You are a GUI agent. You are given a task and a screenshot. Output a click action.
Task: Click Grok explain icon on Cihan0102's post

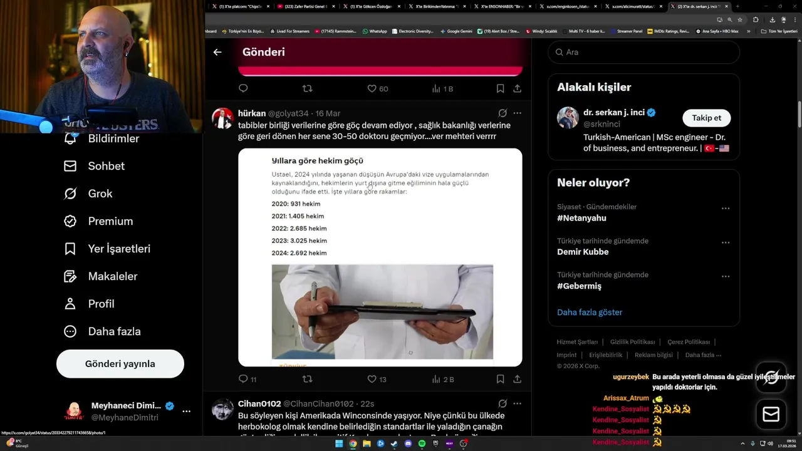(503, 404)
